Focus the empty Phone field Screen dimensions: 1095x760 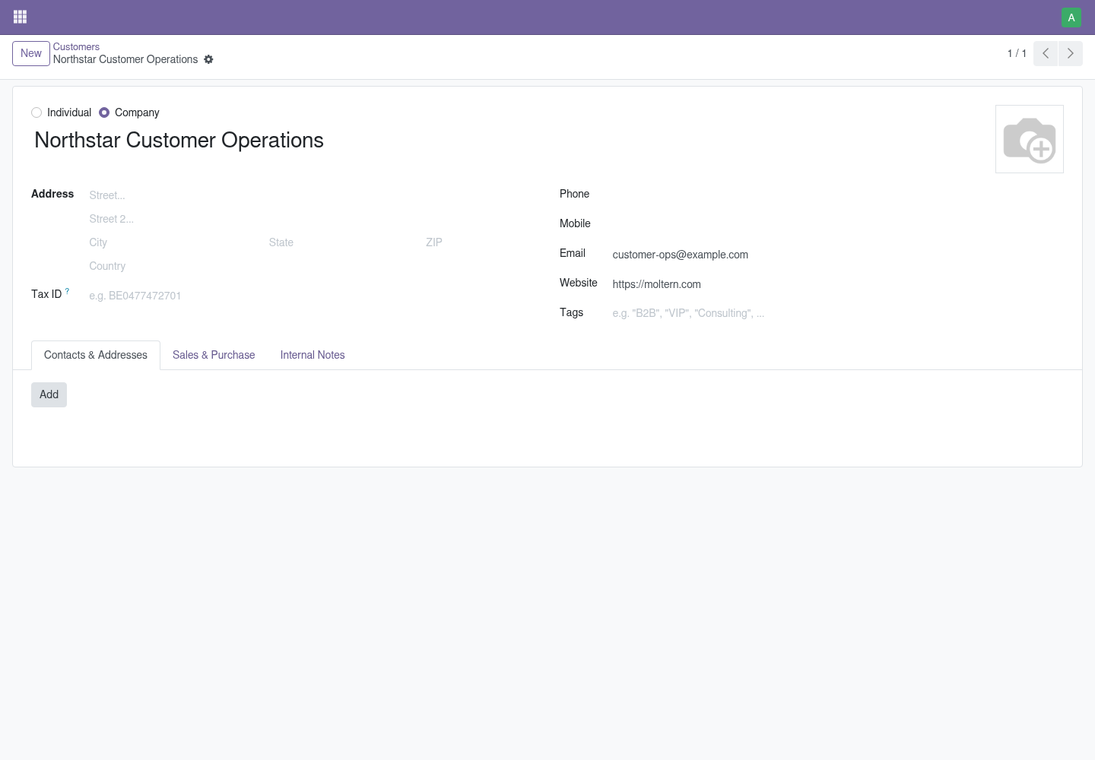pos(837,195)
